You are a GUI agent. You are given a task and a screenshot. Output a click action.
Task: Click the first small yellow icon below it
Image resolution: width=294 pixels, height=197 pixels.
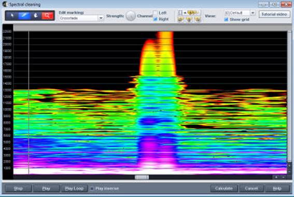tap(180, 19)
